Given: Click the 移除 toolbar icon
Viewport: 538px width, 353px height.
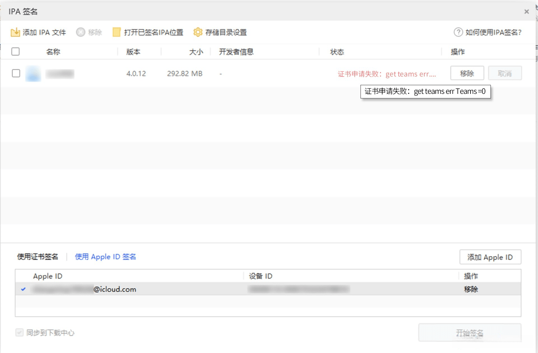Looking at the screenshot, I should [80, 32].
